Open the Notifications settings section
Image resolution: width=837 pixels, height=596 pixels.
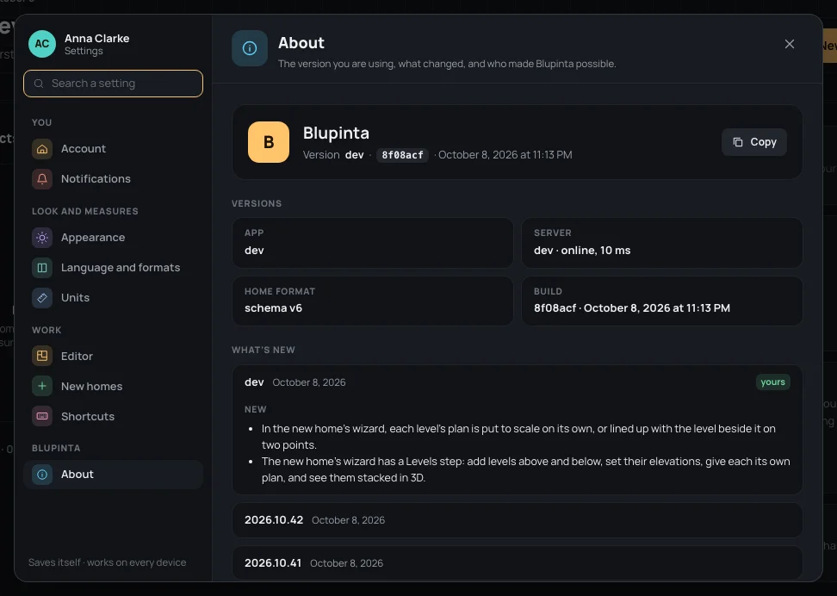point(113,179)
